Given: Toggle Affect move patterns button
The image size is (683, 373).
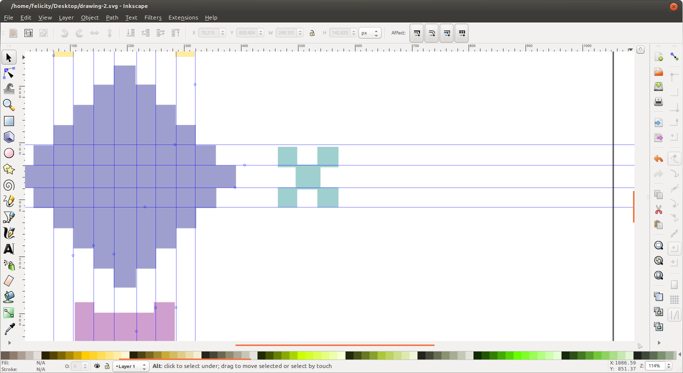Looking at the screenshot, I should coord(461,33).
